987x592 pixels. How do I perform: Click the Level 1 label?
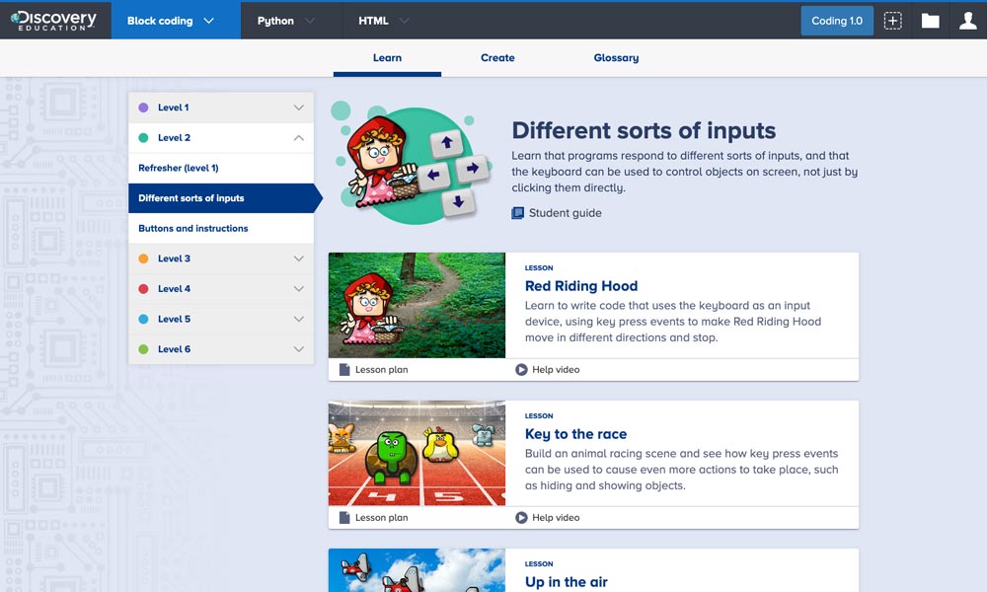coord(173,108)
